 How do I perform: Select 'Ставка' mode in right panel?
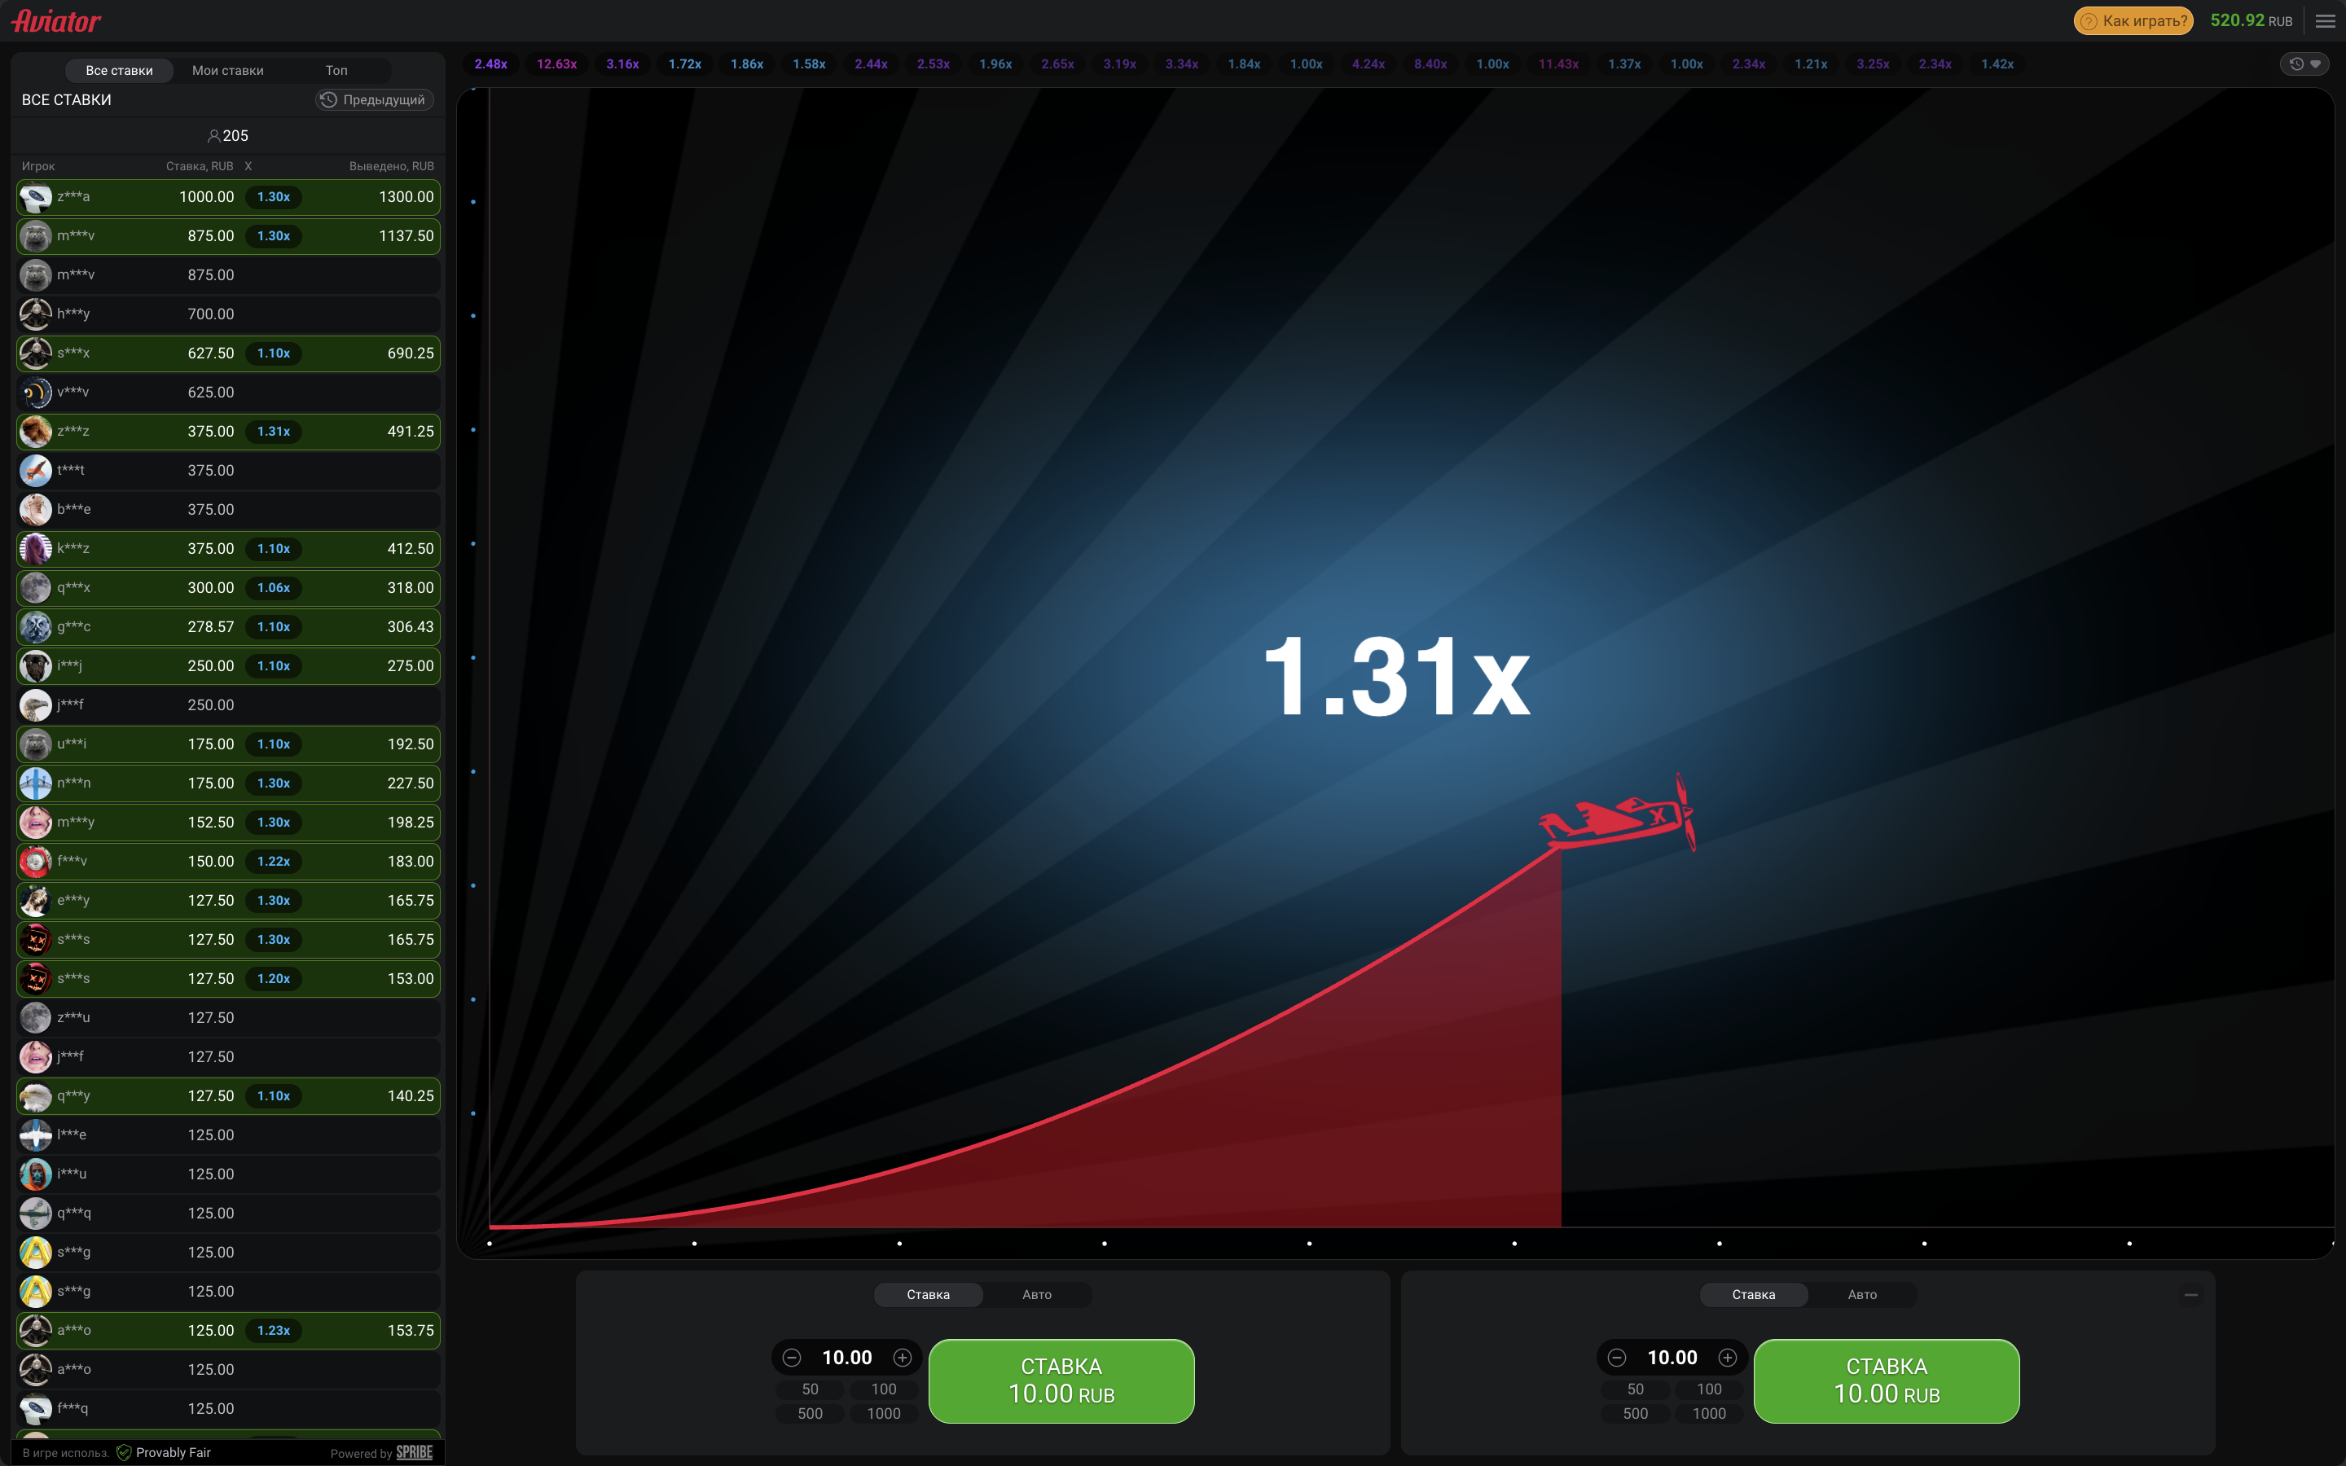tap(1753, 1294)
